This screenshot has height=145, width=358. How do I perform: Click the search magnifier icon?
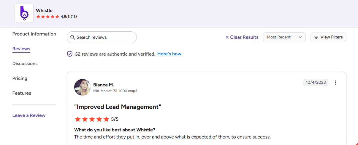[x=73, y=37]
